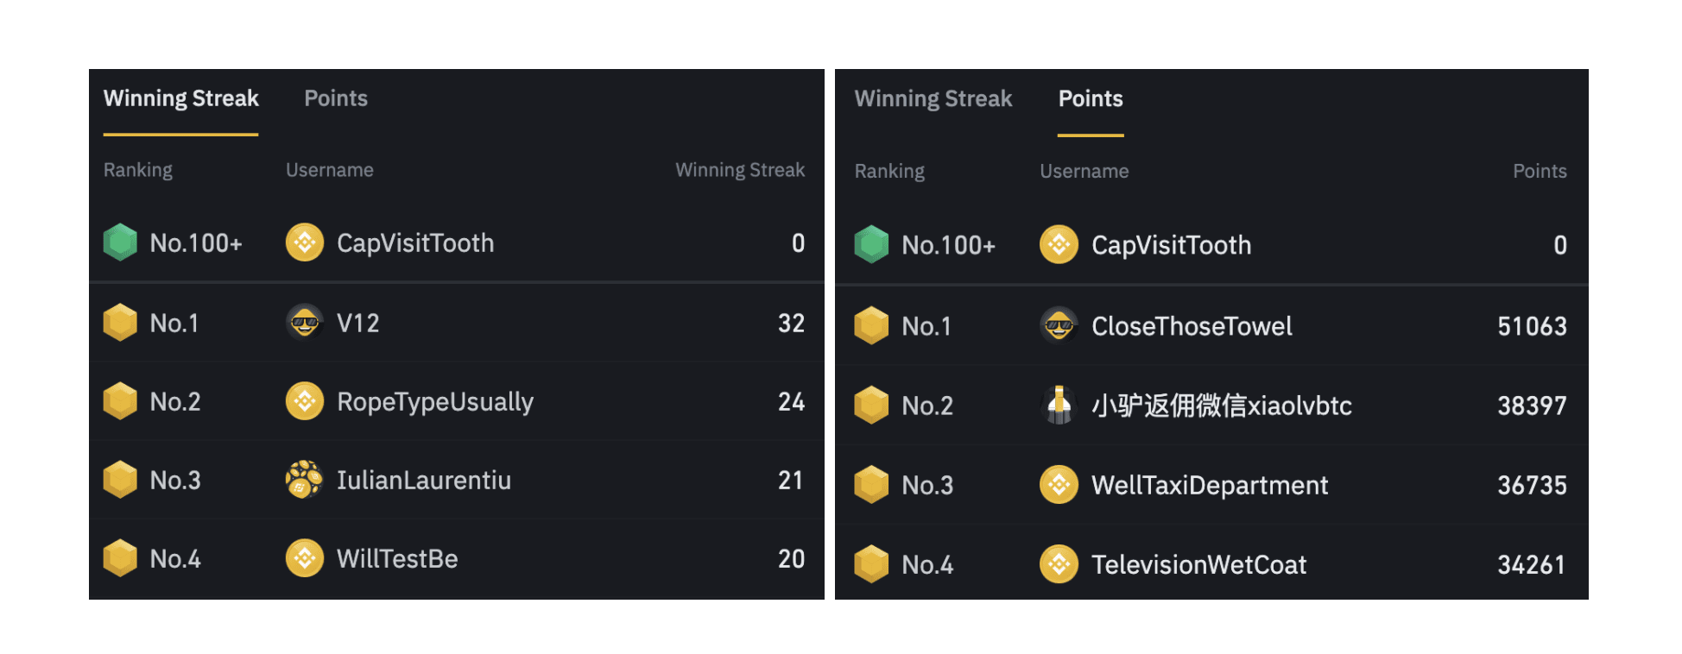The height and width of the screenshot is (654, 1682).
Task: Click V12's sunglasses avatar icon
Action: click(304, 323)
